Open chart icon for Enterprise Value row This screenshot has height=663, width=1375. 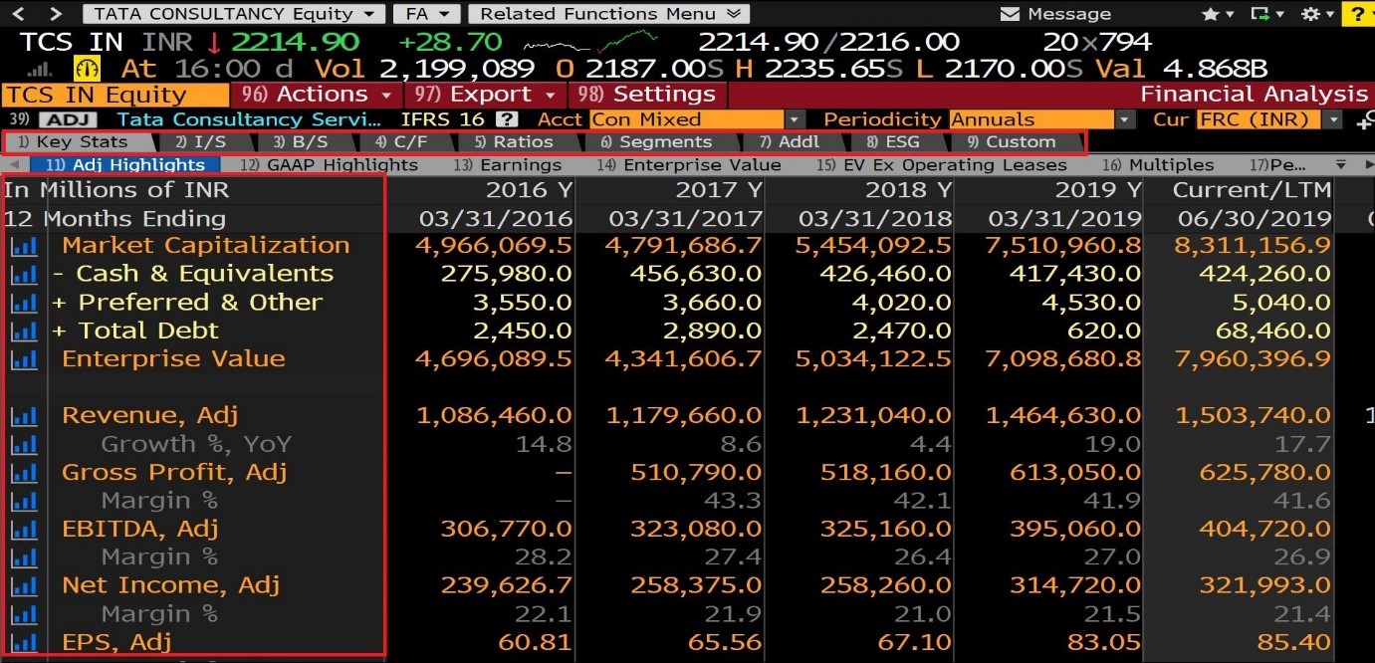[x=23, y=359]
